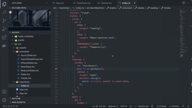The width and height of the screenshot is (192, 108).
Task: Click the src breadcrumb
Action: (x=55, y=8)
